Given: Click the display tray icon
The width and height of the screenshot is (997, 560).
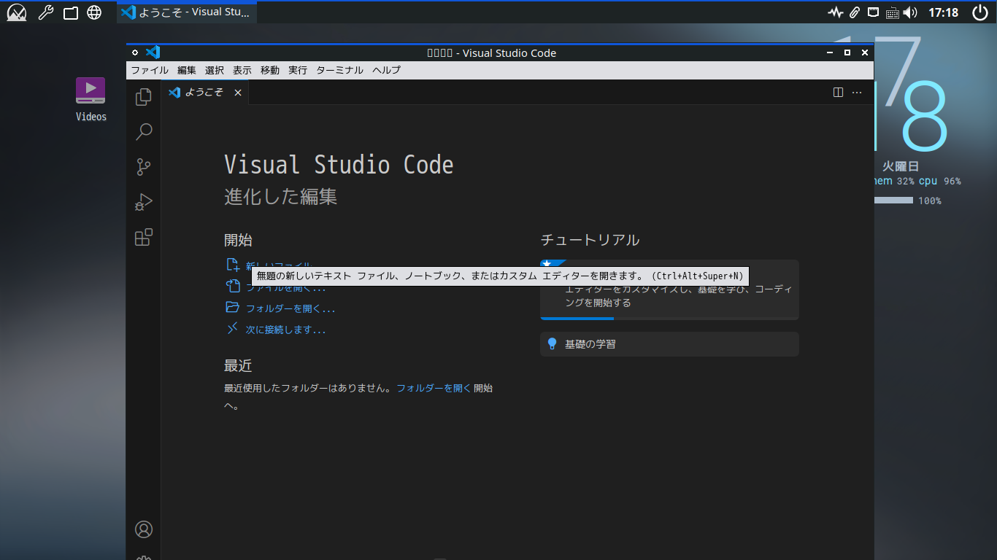Looking at the screenshot, I should (x=873, y=12).
